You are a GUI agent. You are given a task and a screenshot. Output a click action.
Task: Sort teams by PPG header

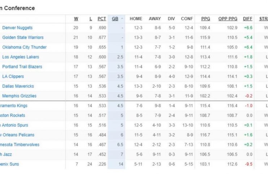205,19
